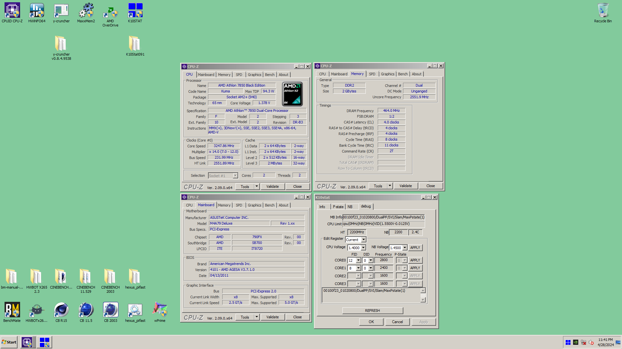Click REFRESH button in K10stat
The height and width of the screenshot is (349, 622).
tap(373, 311)
